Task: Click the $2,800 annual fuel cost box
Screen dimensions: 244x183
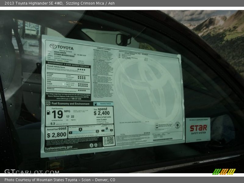Action: pos(56,133)
